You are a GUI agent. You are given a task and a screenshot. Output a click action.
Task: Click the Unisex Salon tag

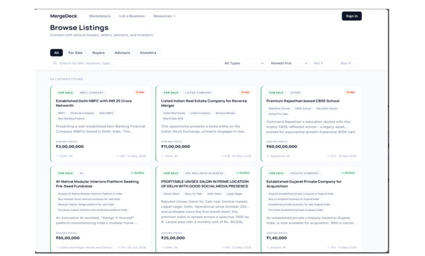pos(171,194)
